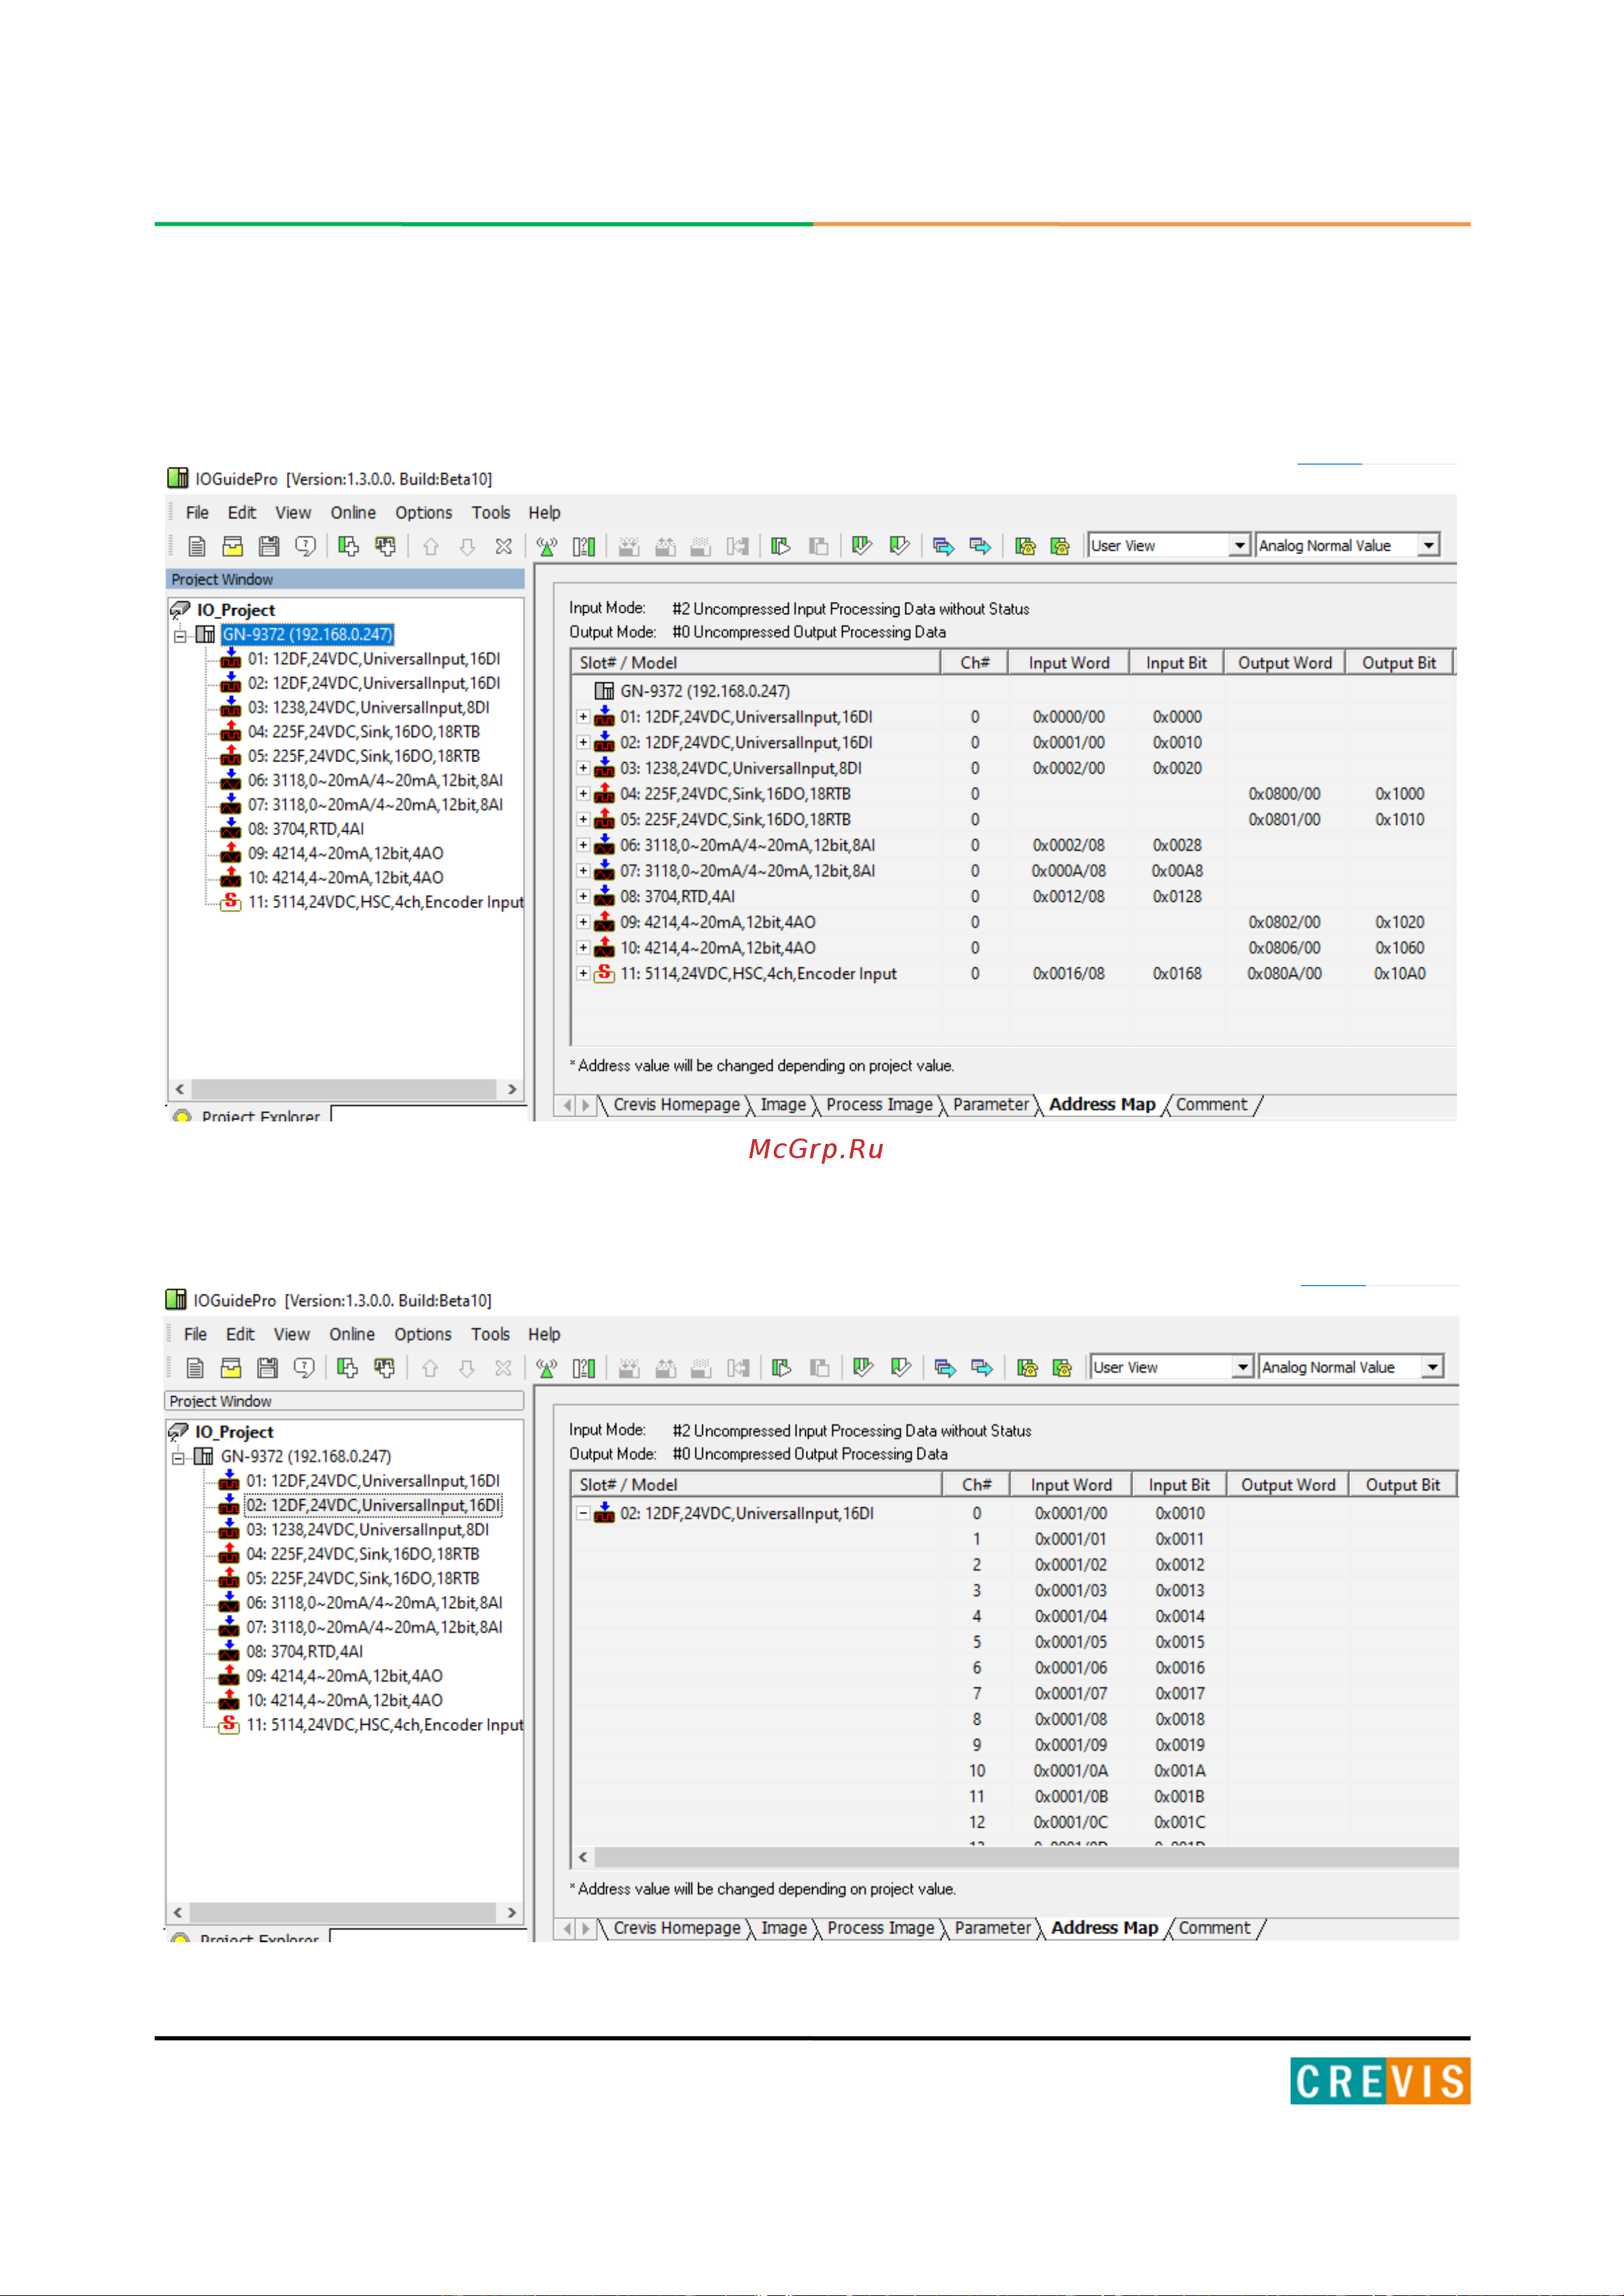Open Options menu in lower window
The width and height of the screenshot is (1624, 2296).
tap(423, 1334)
